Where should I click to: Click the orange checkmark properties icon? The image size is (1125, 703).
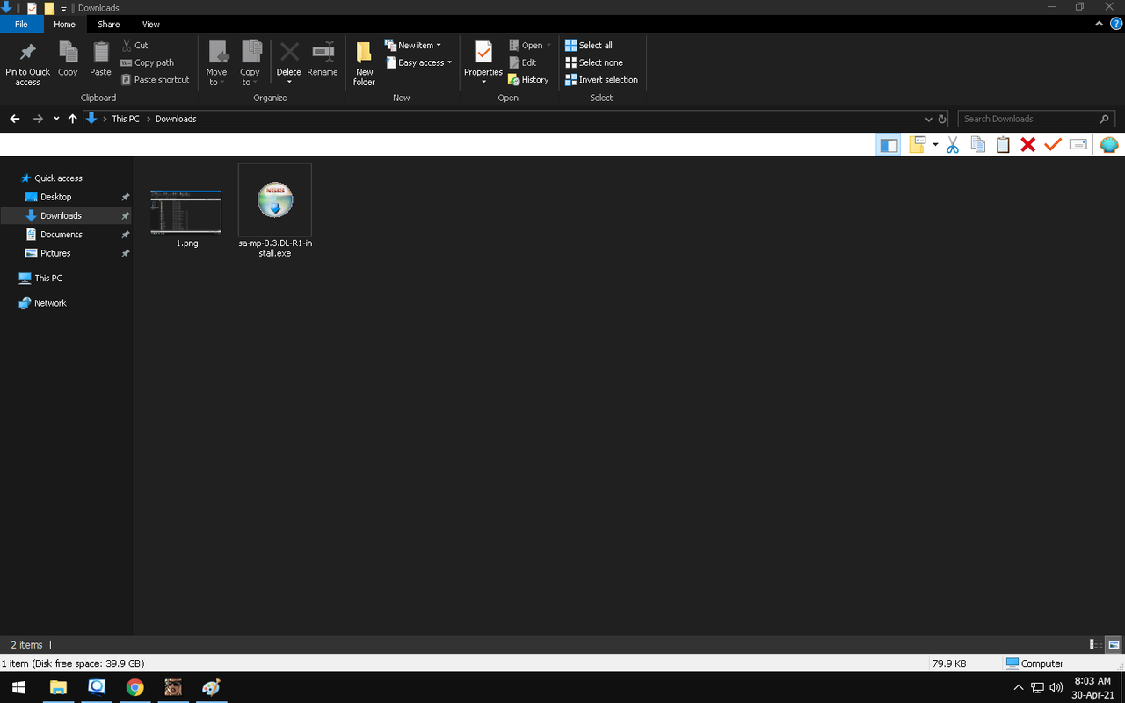(1053, 145)
